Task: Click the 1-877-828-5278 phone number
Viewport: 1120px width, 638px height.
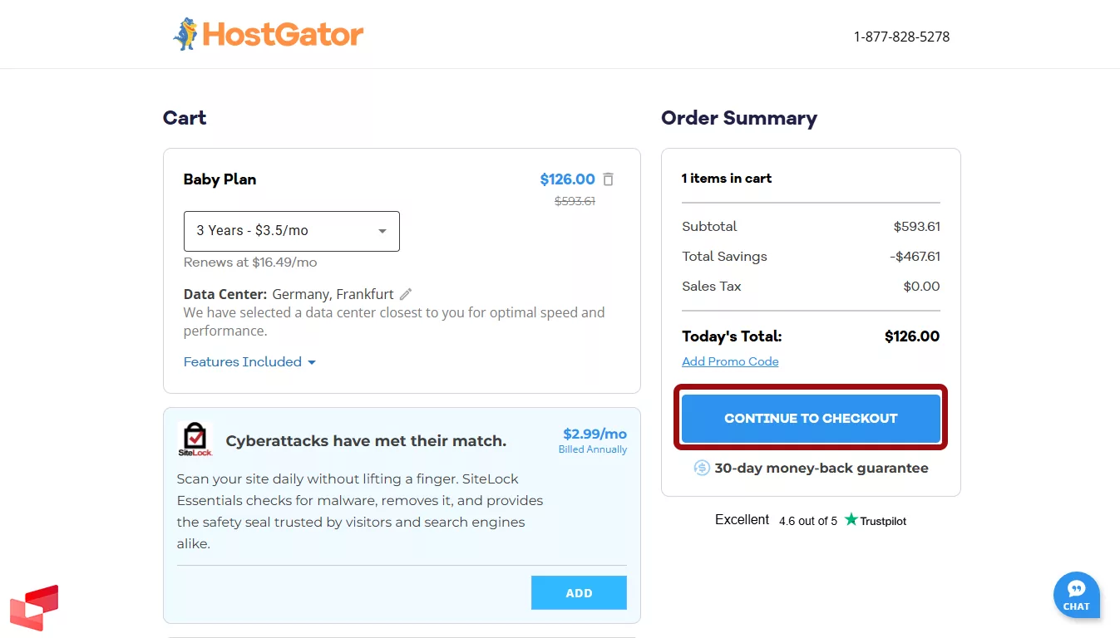Action: click(x=901, y=37)
